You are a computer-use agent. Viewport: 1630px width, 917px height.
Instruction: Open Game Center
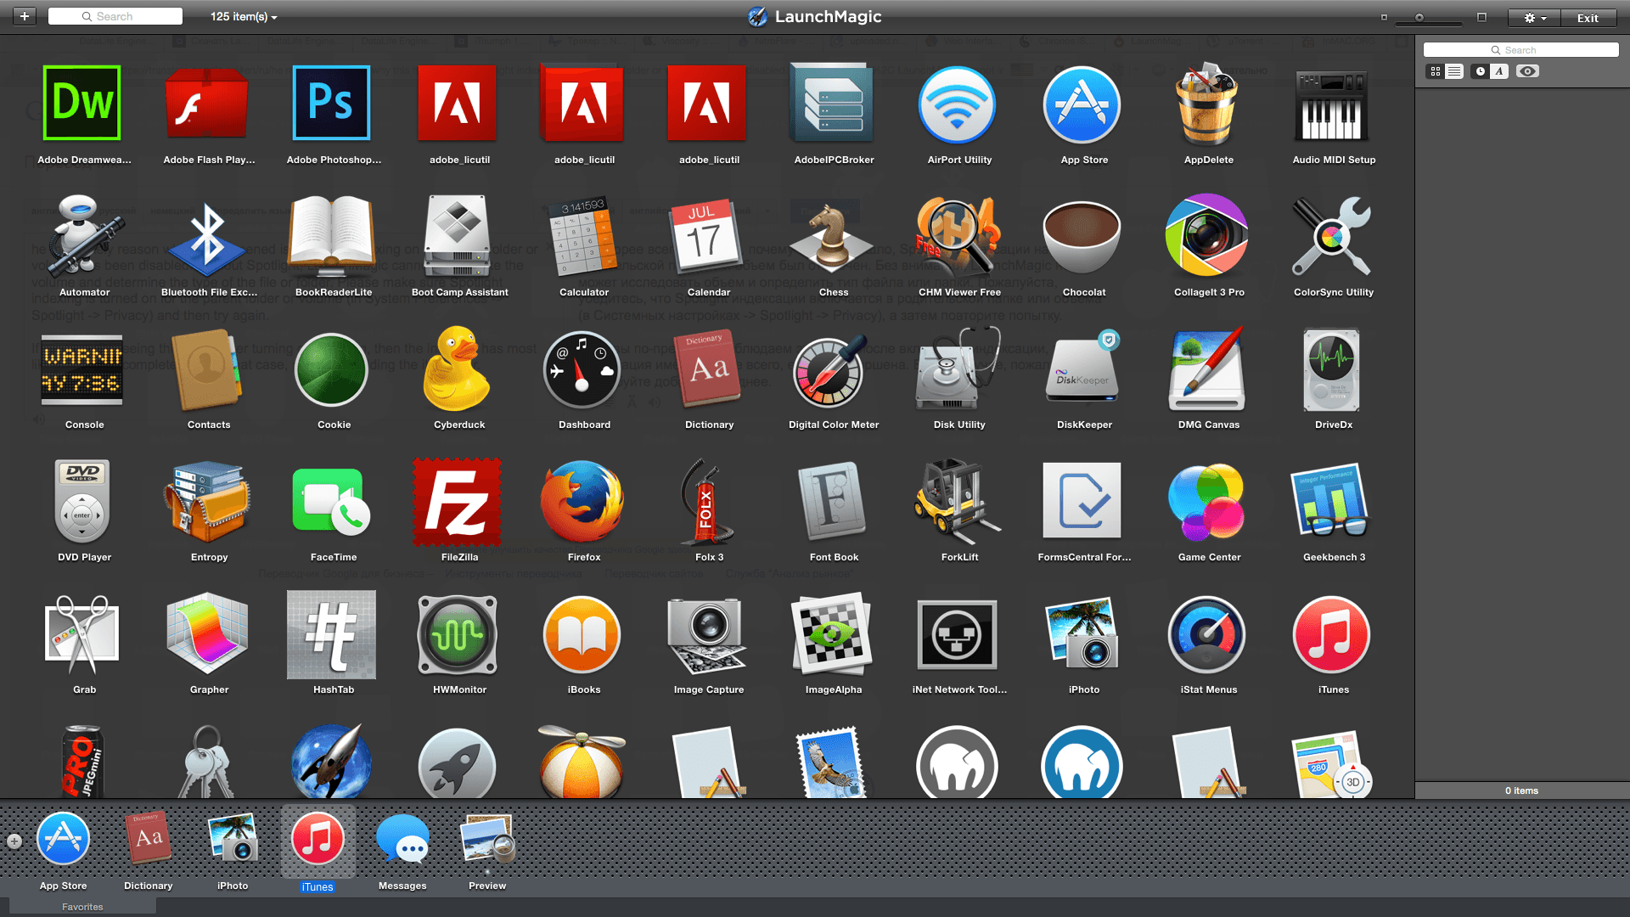(x=1206, y=501)
